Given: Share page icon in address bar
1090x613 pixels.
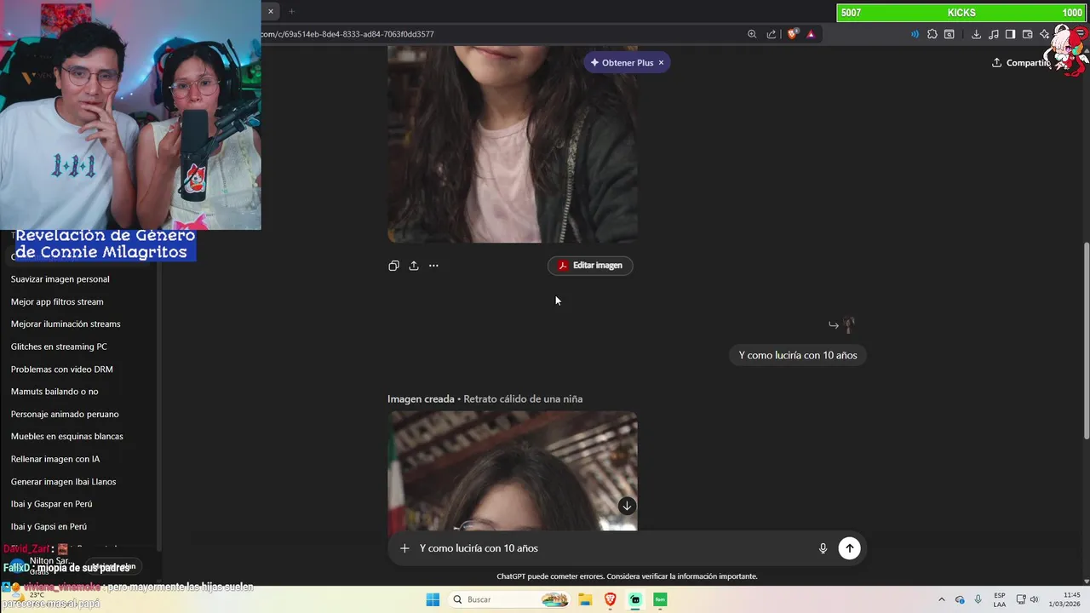Looking at the screenshot, I should coord(772,34).
